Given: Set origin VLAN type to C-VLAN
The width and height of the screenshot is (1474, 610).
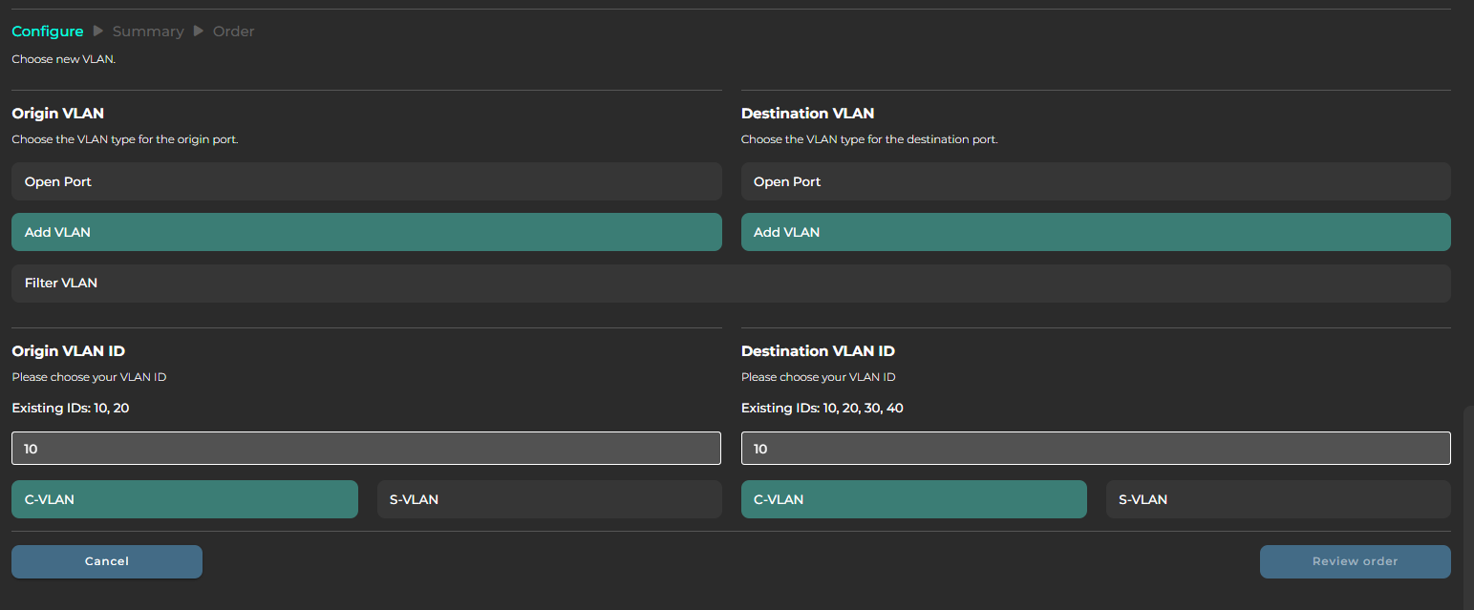Looking at the screenshot, I should [184, 499].
